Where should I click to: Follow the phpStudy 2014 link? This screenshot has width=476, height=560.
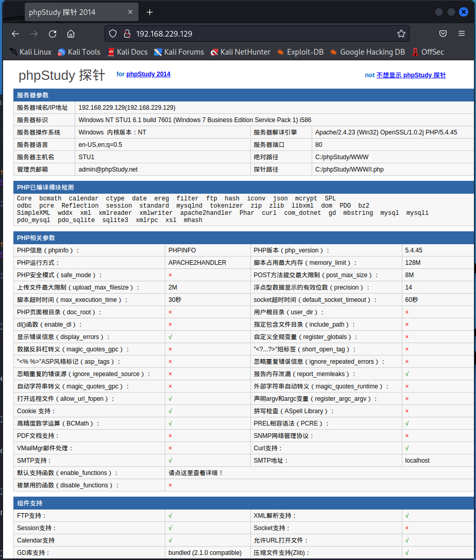pos(148,74)
